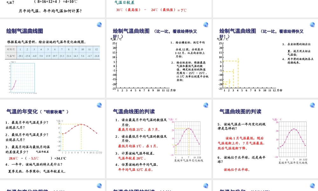This screenshot has height=191, width=318.
Task: Select the 气温的年变化 (明察秋毫) slide thumbnail
Action: point(52,139)
